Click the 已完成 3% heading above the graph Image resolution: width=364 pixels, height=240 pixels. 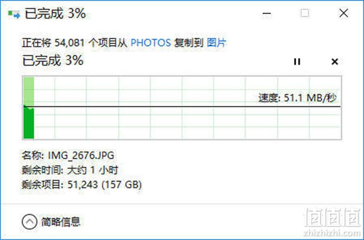pyautogui.click(x=53, y=61)
